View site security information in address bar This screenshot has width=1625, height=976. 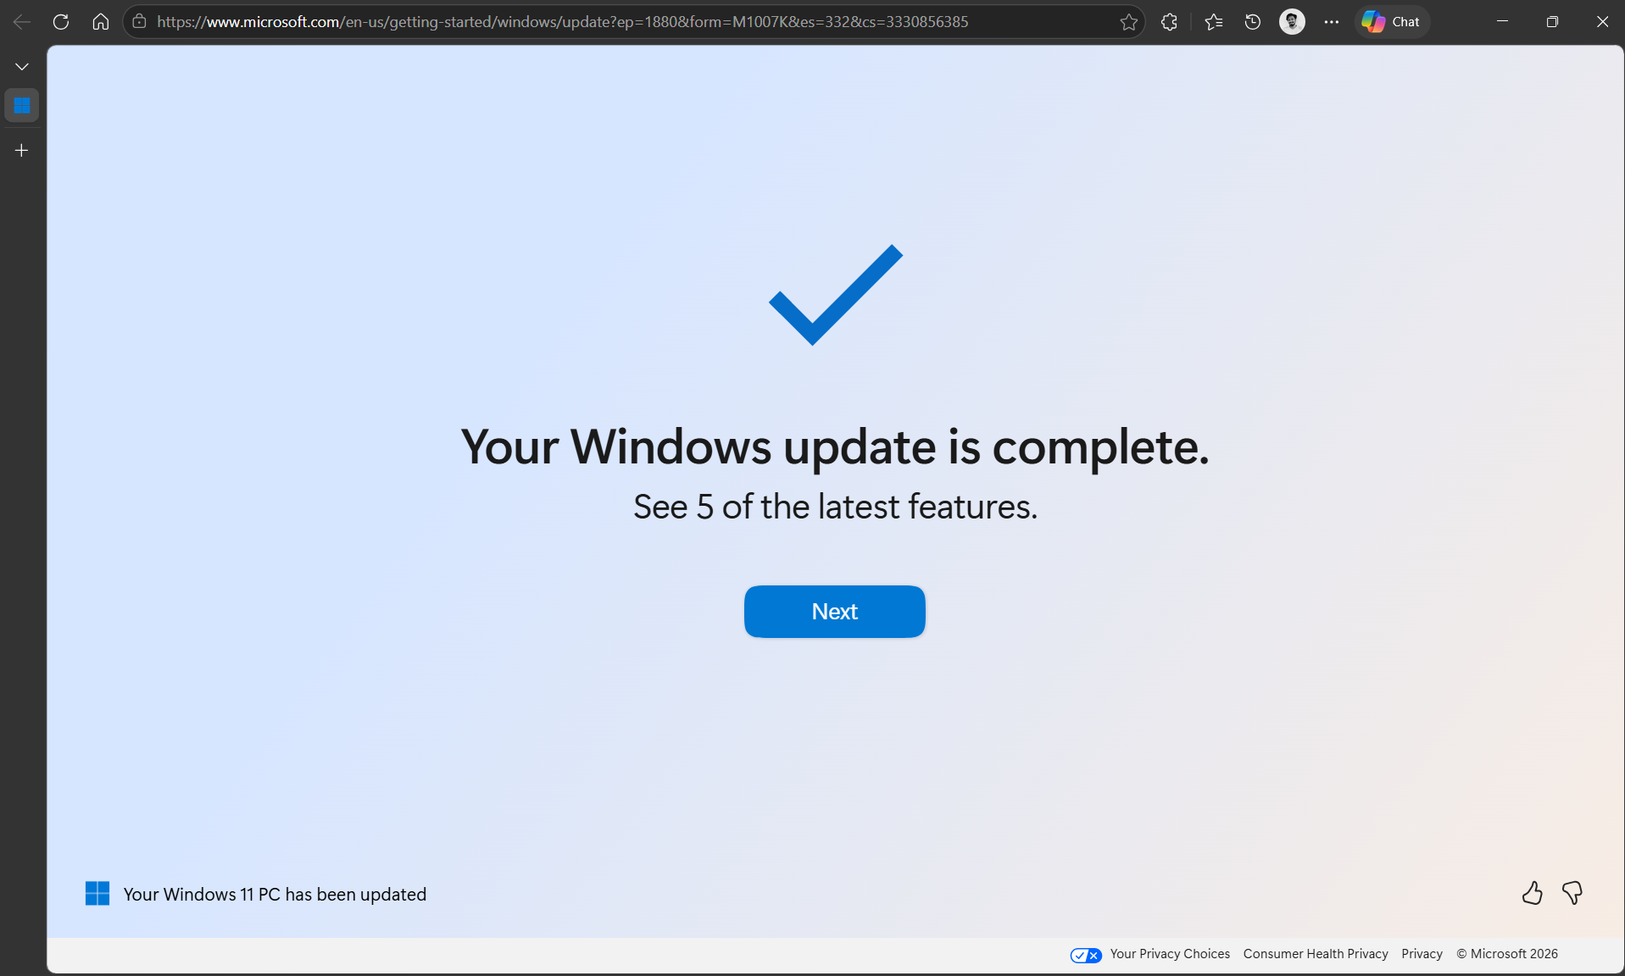coord(138,21)
